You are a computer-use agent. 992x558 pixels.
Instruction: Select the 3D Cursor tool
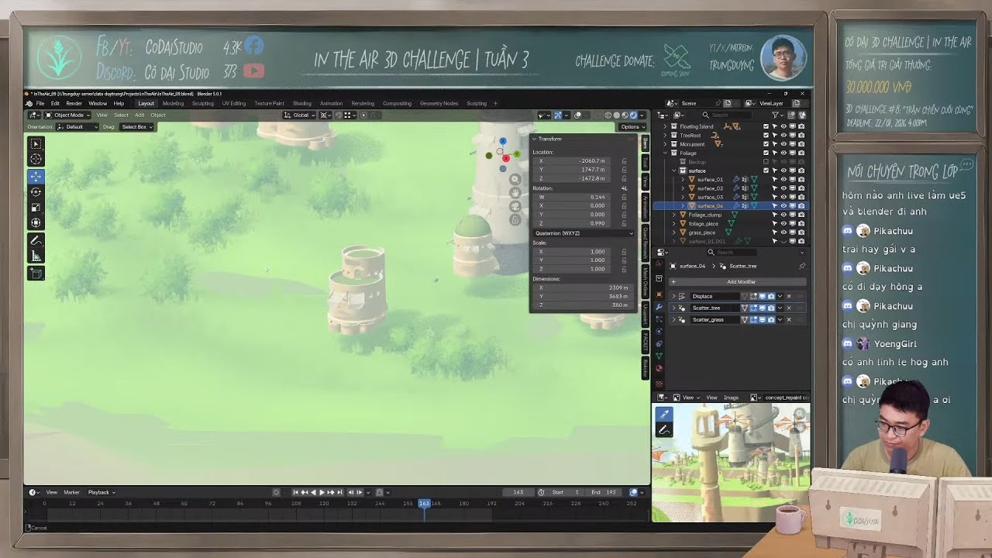coord(36,159)
